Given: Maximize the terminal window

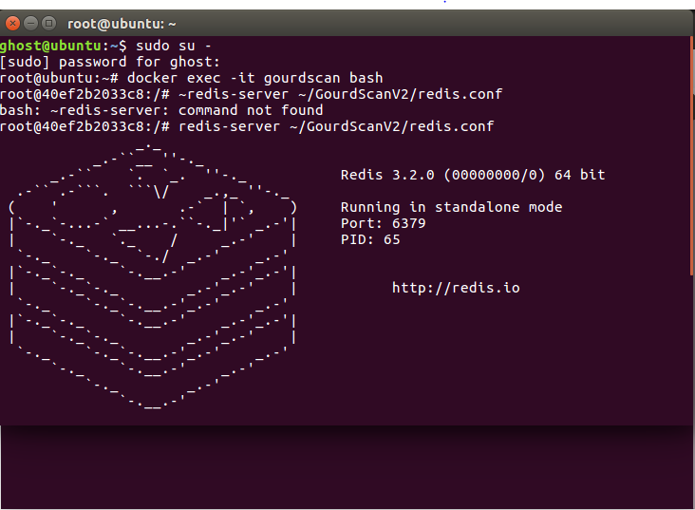Looking at the screenshot, I should coord(48,23).
